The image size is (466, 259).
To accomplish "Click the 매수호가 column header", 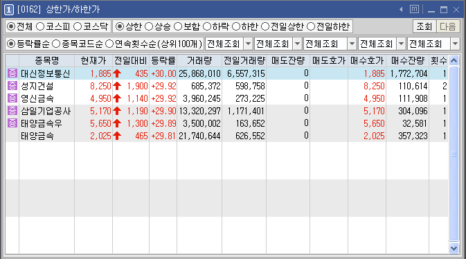I will tap(367, 61).
